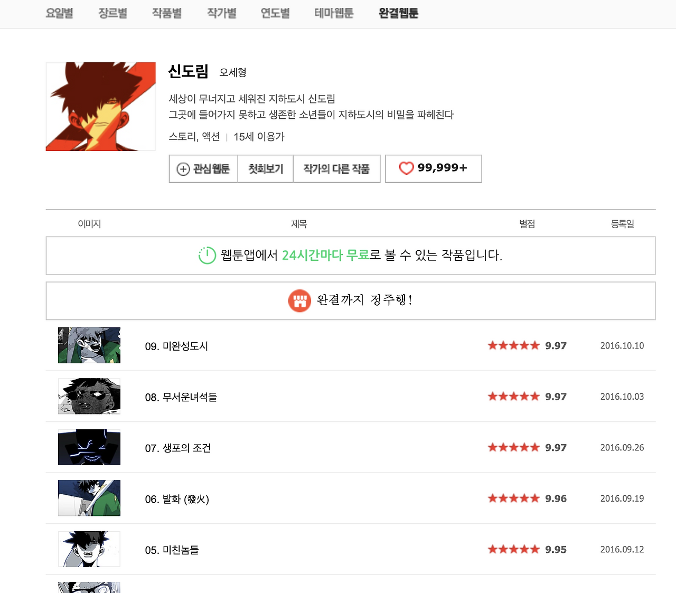Open thumbnail for episode 08. 무서운녀석들
The width and height of the screenshot is (676, 593).
pos(89,396)
